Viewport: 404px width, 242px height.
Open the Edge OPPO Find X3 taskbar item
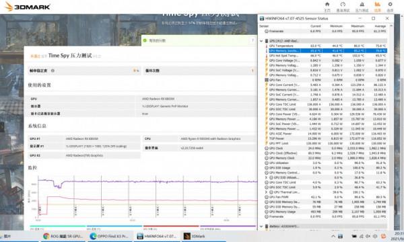tap(109, 236)
